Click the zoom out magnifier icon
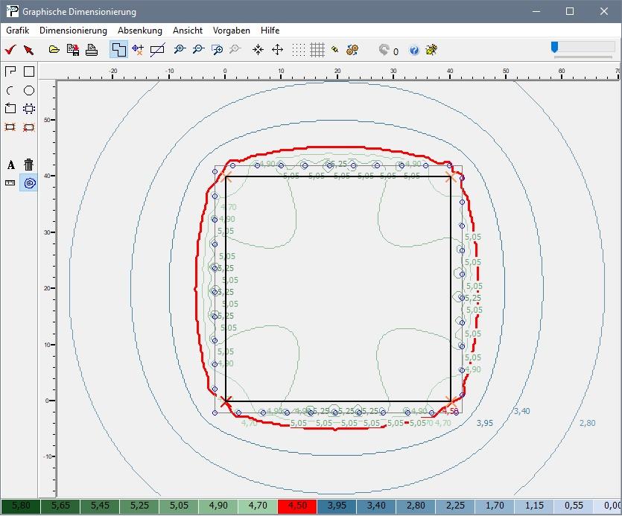 [198, 50]
